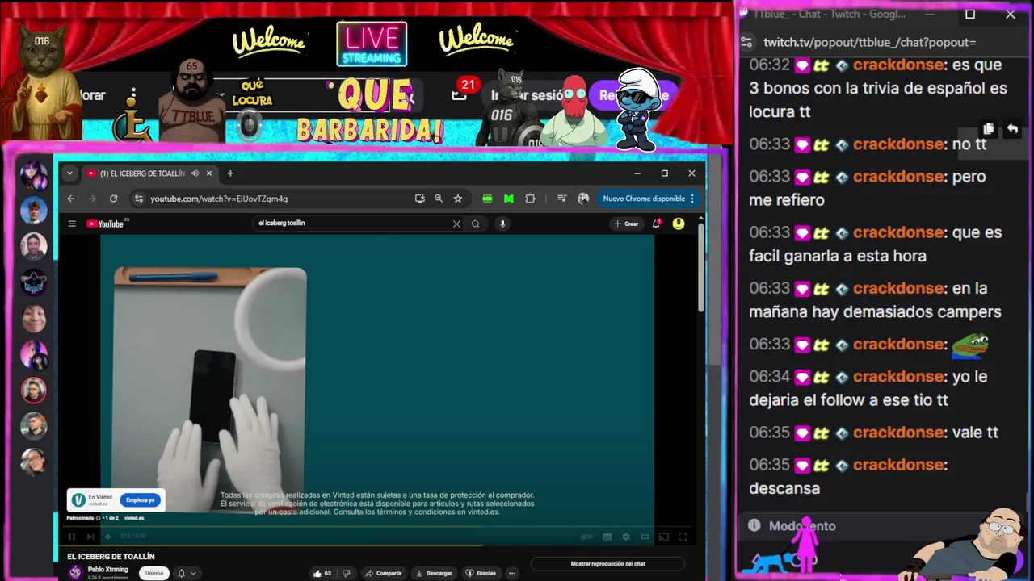Install app icon in the address bar

[419, 199]
